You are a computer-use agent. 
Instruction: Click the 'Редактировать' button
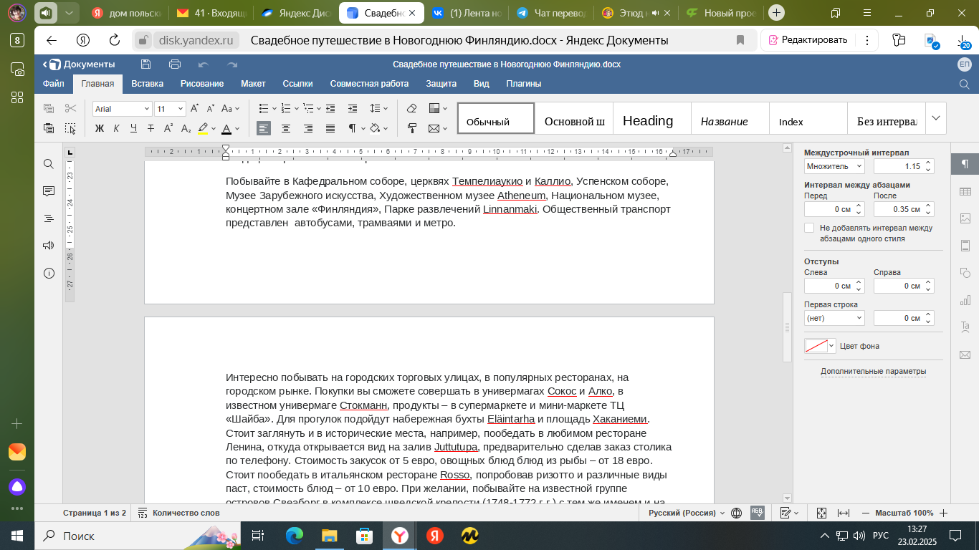807,40
